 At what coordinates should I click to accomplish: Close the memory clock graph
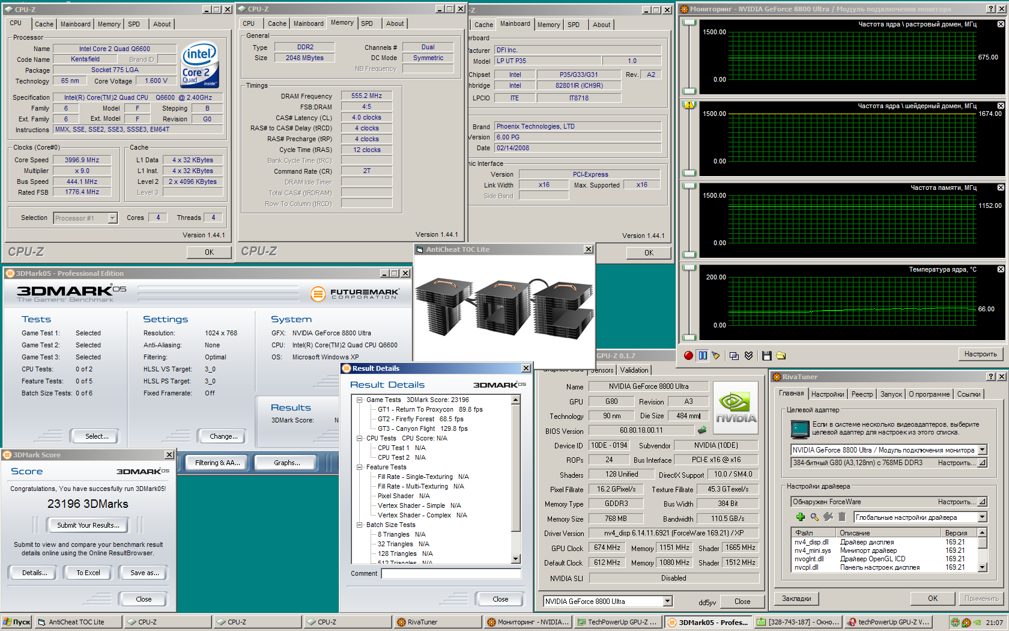pyautogui.click(x=1001, y=187)
